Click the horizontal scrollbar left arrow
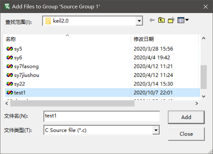The height and width of the screenshot is (154, 213). [x=7, y=103]
